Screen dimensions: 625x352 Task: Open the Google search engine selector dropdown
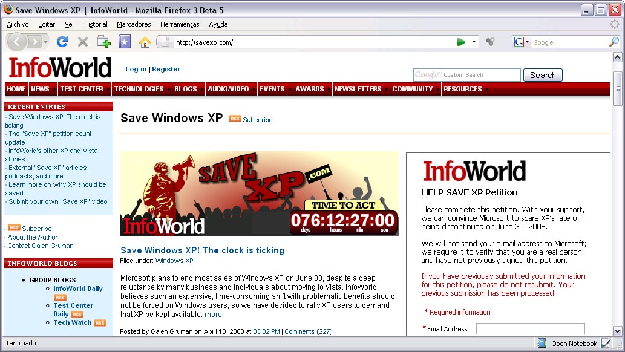pyautogui.click(x=522, y=42)
